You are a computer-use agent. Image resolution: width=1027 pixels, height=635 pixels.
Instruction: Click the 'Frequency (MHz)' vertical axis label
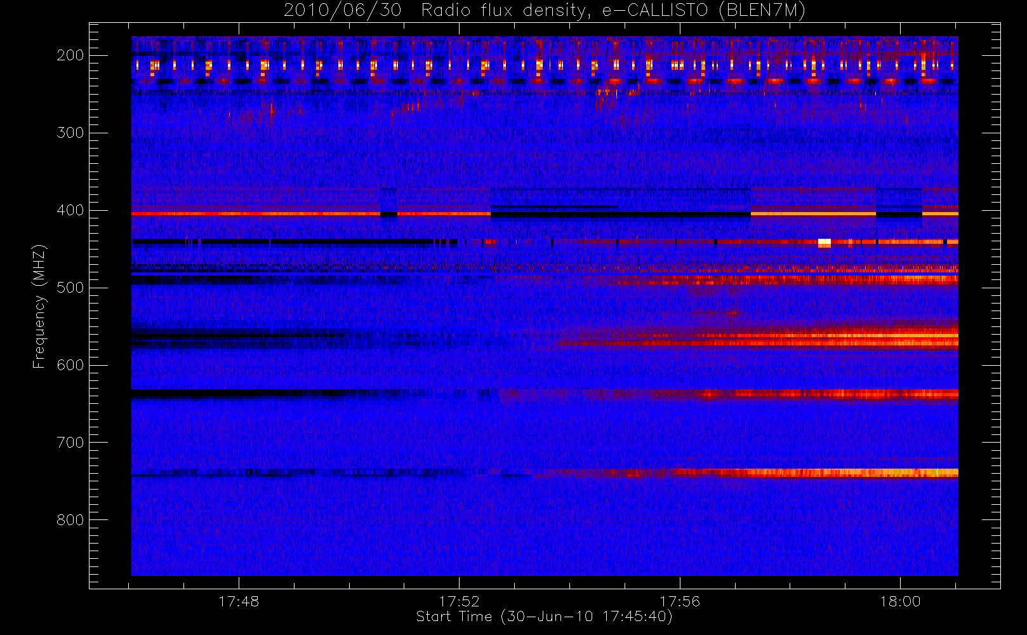39,306
